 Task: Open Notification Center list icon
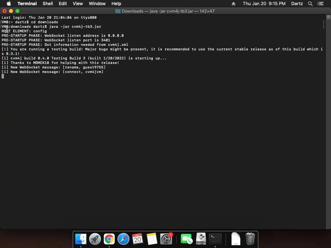[321, 4]
